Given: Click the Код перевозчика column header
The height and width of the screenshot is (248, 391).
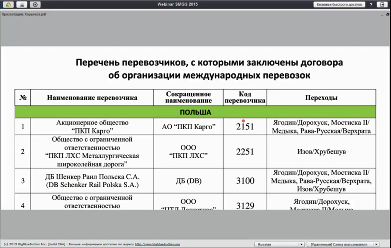Looking at the screenshot, I should click(245, 98).
